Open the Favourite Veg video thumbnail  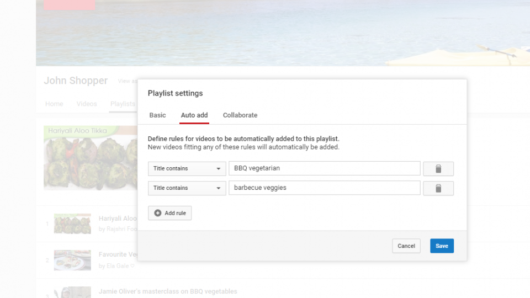[x=72, y=260]
